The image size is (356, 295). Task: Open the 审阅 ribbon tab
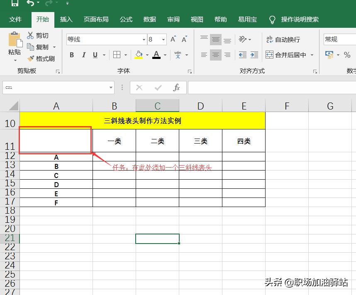(173, 19)
